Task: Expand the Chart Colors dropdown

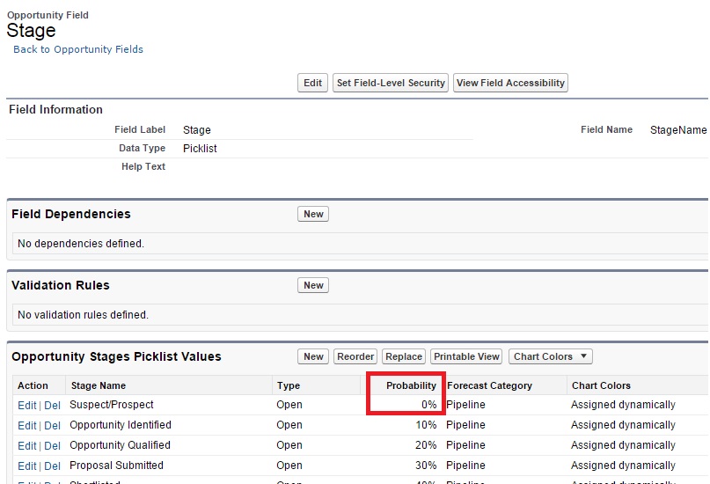Action: [x=550, y=356]
